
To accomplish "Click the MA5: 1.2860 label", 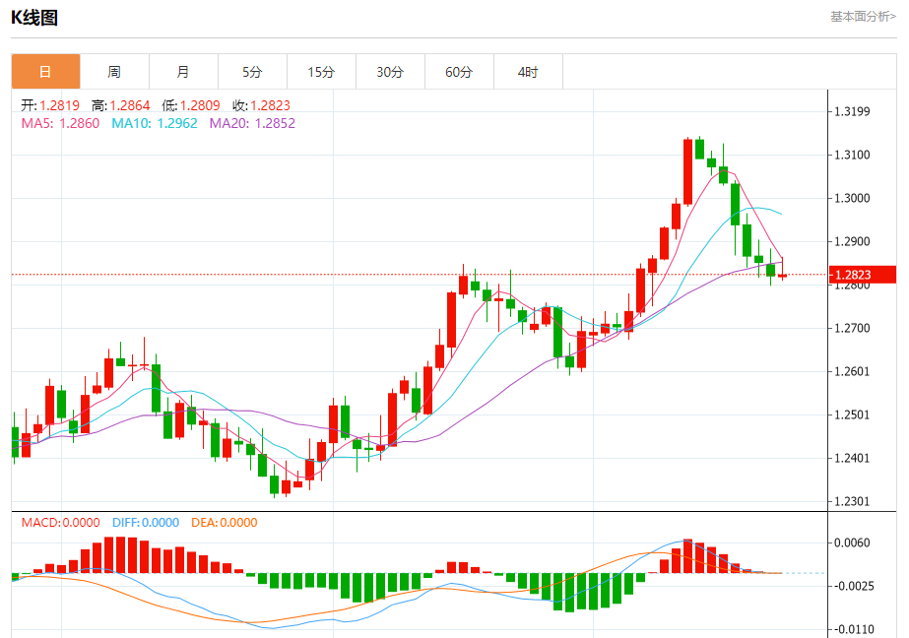I will (60, 123).
